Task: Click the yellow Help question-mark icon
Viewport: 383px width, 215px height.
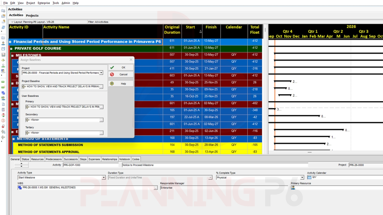Action: [112, 84]
